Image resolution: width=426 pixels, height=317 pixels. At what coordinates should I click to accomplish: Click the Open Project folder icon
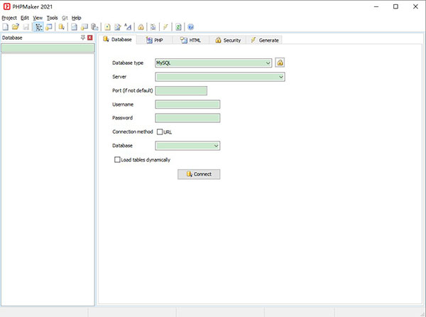point(16,26)
